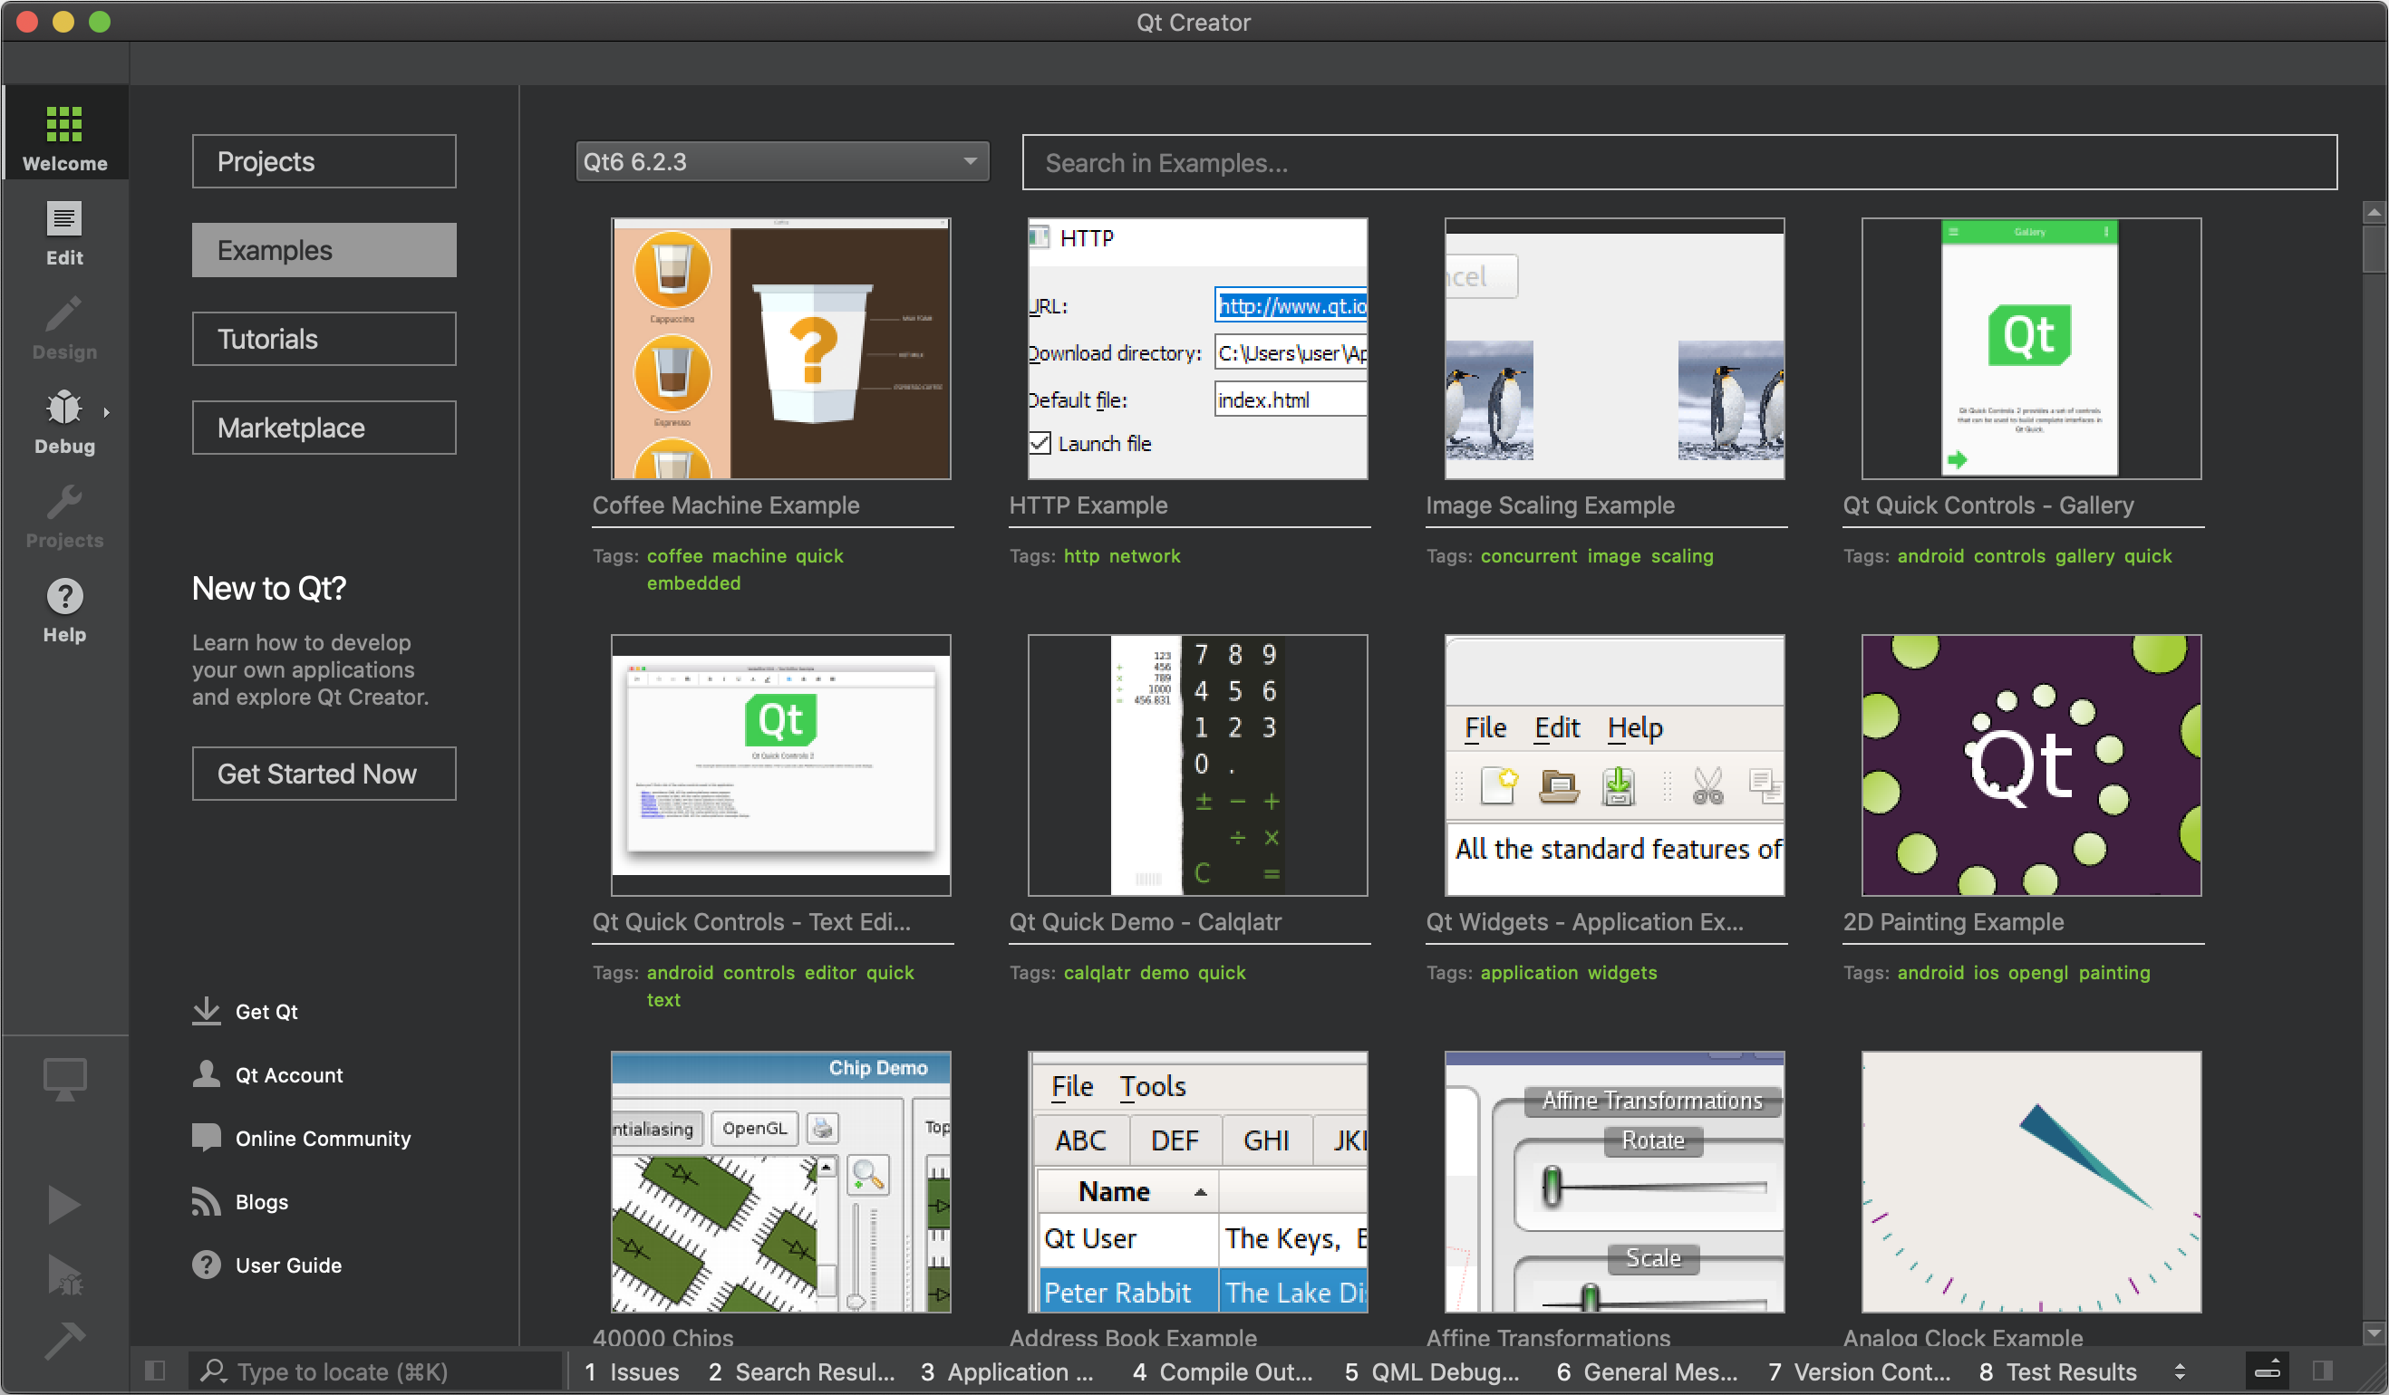Image resolution: width=2389 pixels, height=1395 pixels.
Task: Open the Application Output pane
Action: tap(1008, 1371)
